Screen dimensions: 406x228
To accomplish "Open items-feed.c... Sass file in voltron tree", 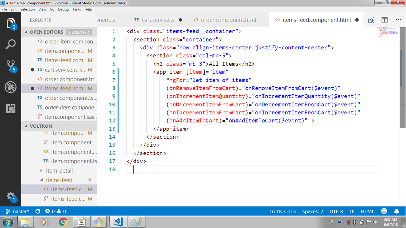I will click(59, 199).
